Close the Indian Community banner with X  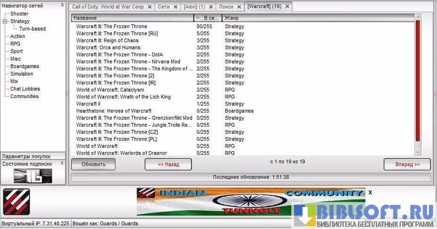(370, 192)
